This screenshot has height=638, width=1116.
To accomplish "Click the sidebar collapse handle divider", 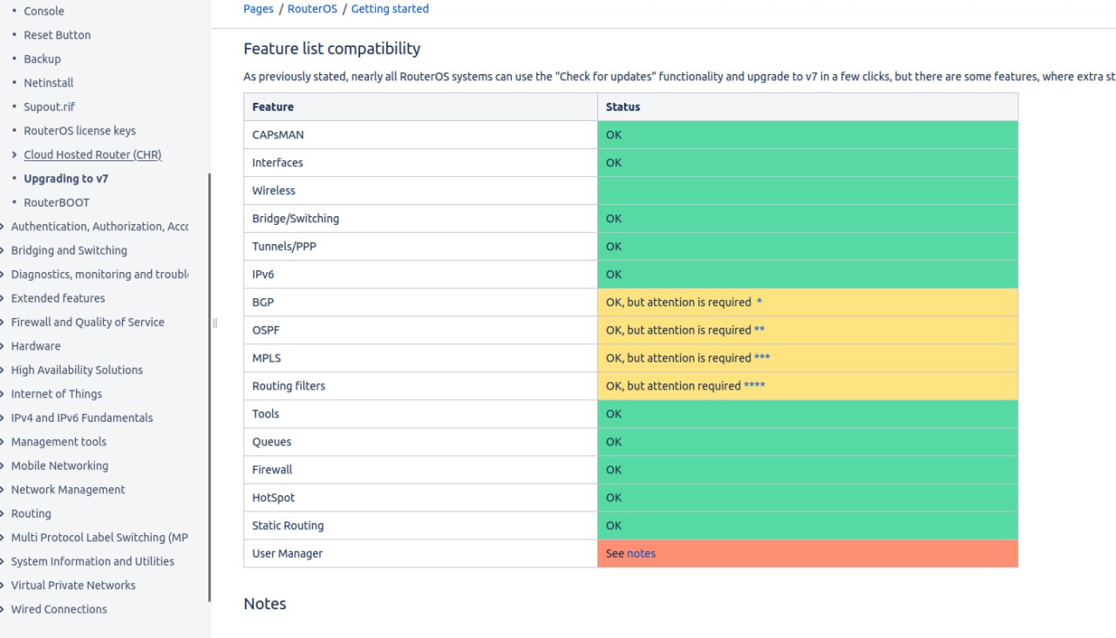I will tap(214, 323).
